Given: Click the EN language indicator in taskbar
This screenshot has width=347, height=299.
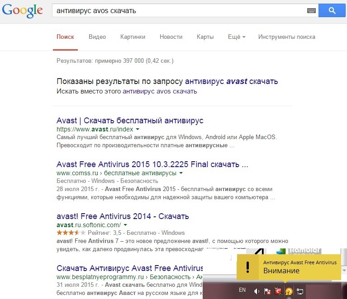Looking at the screenshot, I should pyautogui.click(x=242, y=290).
